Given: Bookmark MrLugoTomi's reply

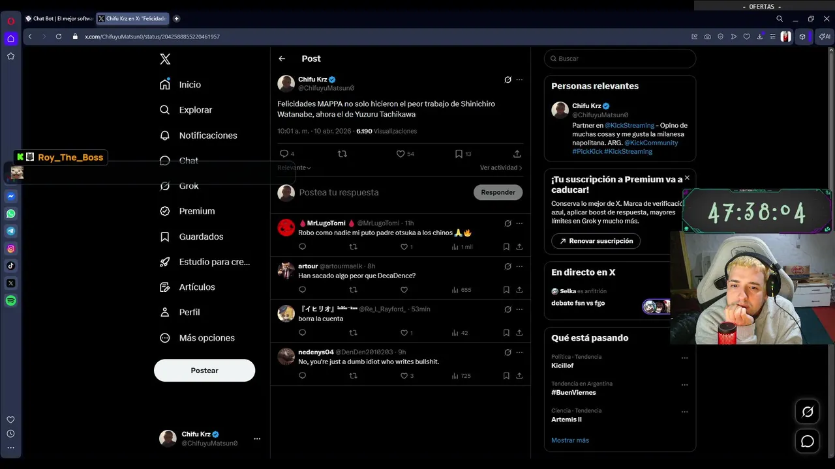Looking at the screenshot, I should pyautogui.click(x=506, y=247).
